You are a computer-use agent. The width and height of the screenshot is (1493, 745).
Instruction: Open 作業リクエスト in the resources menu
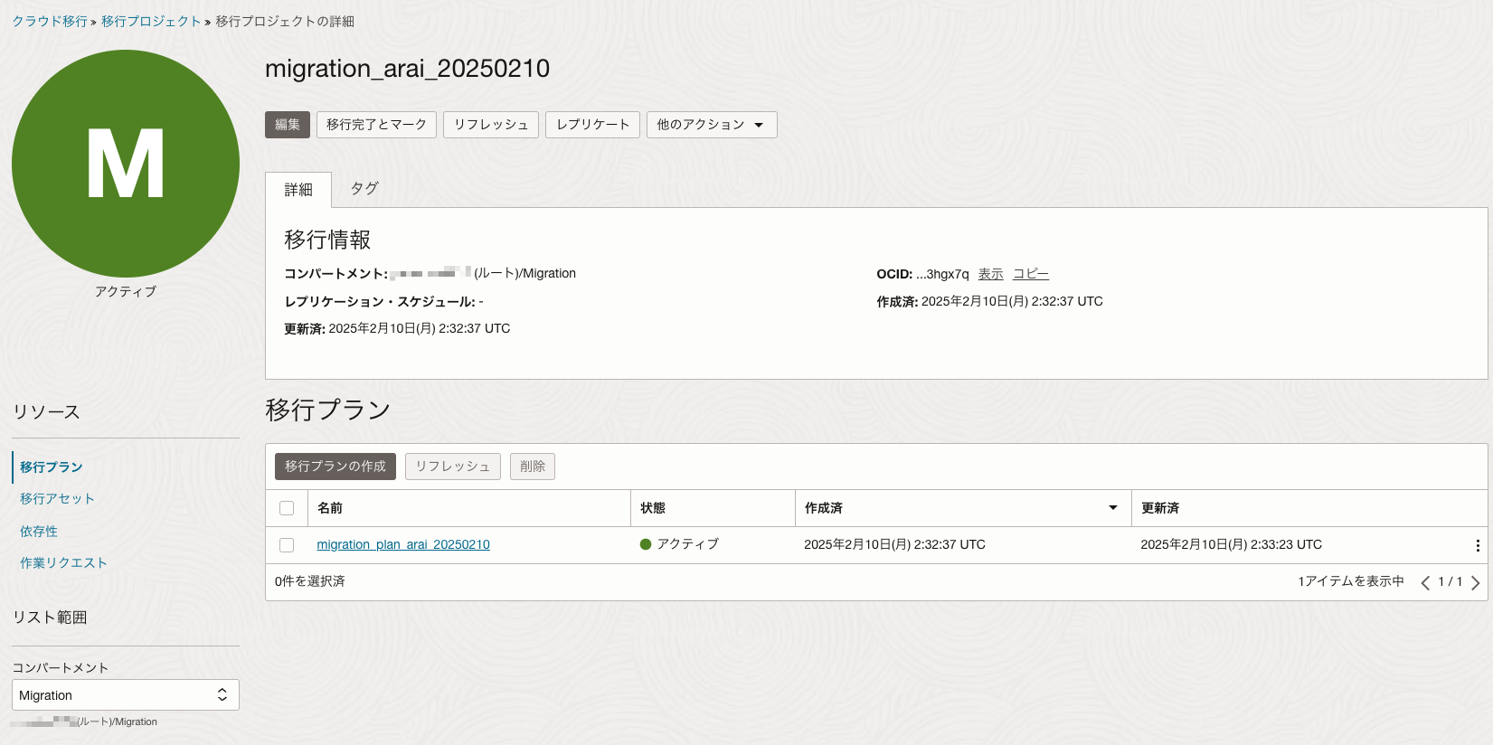coord(63,563)
